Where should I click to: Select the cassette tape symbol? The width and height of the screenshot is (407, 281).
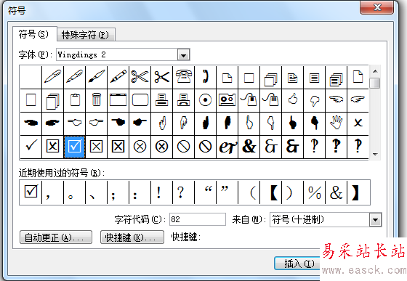pos(227,100)
